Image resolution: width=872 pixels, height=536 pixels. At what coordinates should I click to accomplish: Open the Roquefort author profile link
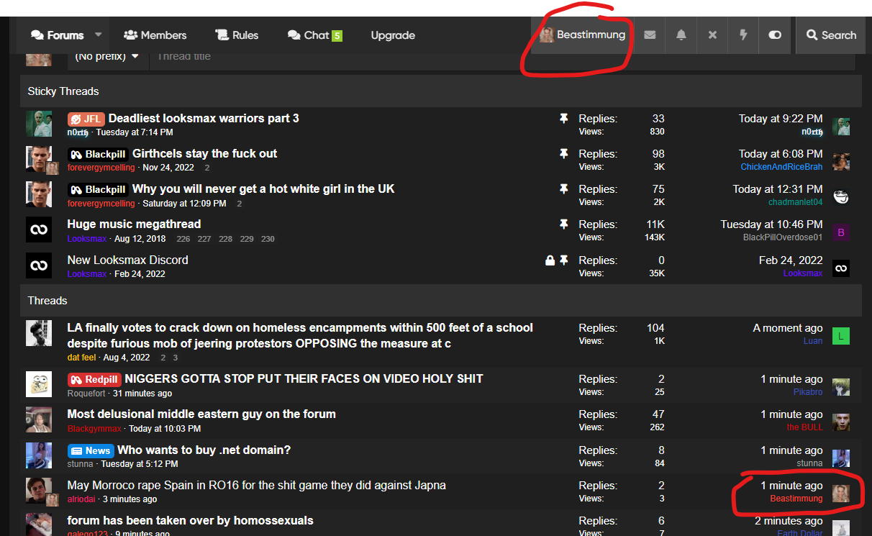pos(86,394)
